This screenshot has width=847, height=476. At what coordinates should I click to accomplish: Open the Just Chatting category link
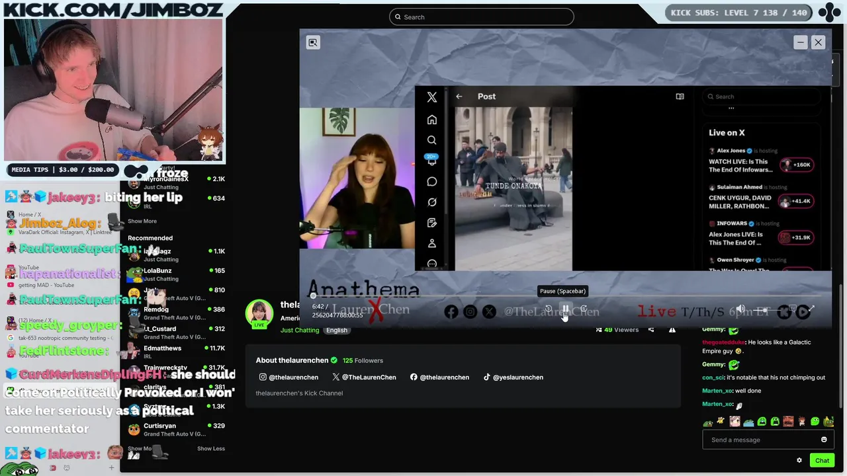click(x=300, y=330)
